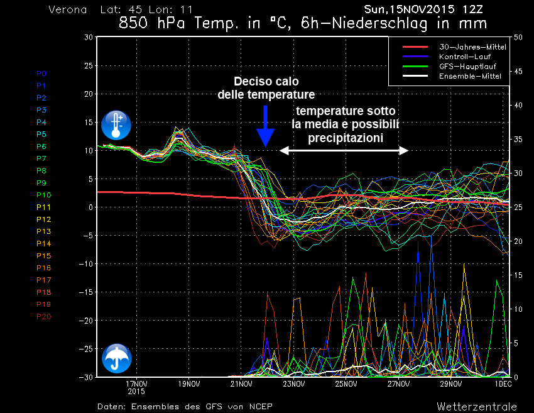534x413 pixels.
Task: Click the Sun,15NOV2015 12Z run date
Action: (423, 9)
